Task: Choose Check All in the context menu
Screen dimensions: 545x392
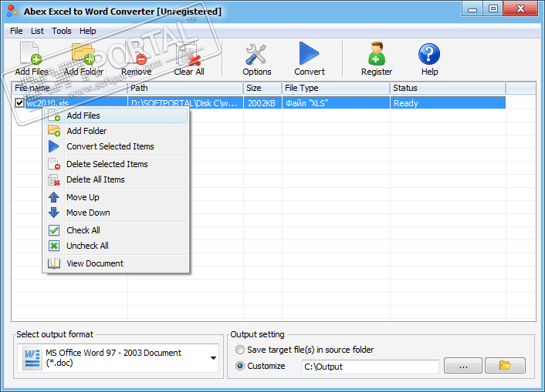Action: click(x=116, y=230)
